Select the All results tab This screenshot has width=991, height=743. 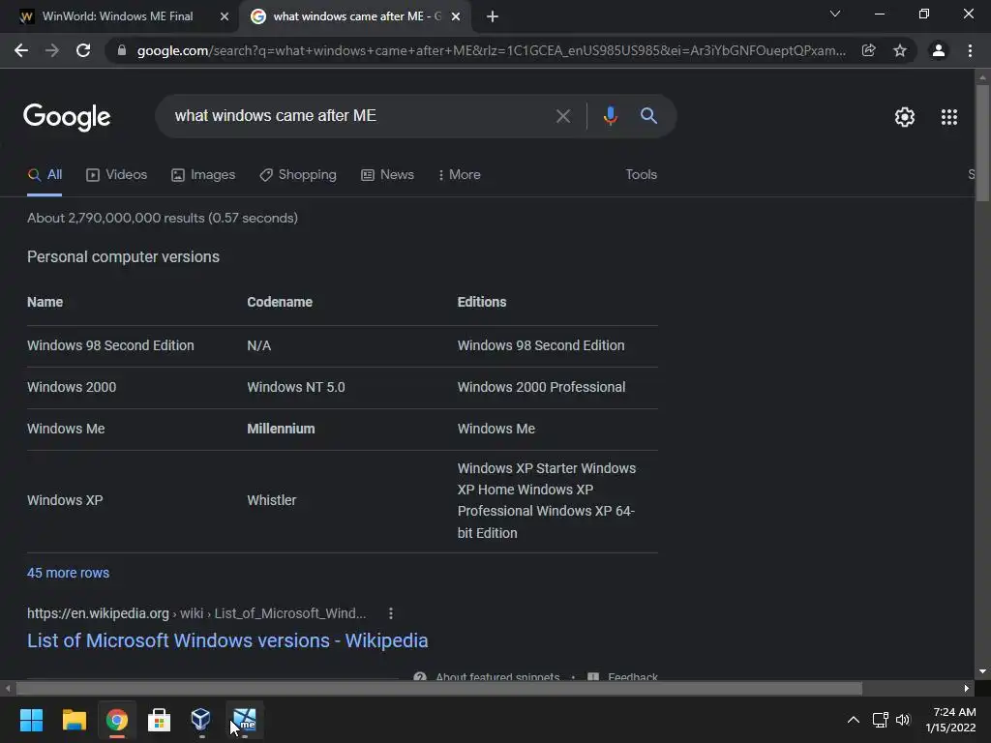click(x=45, y=175)
